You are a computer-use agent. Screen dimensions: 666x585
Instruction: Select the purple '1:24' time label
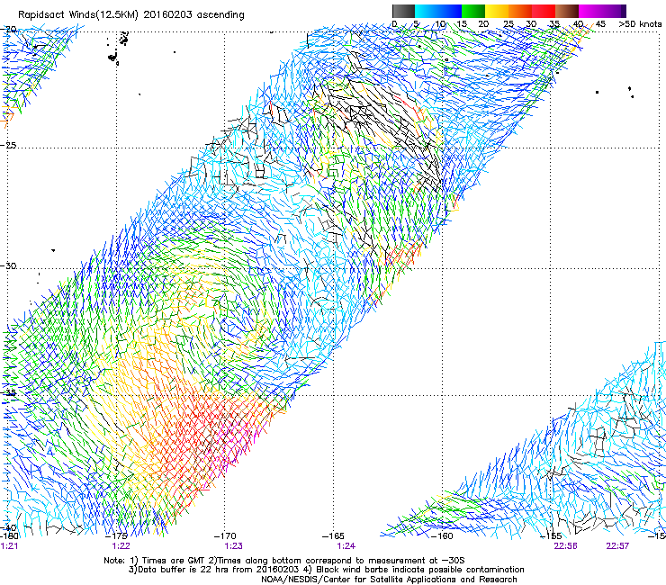click(x=346, y=546)
